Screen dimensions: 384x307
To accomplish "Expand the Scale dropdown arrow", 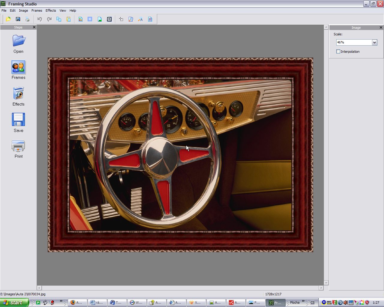I will pos(374,43).
